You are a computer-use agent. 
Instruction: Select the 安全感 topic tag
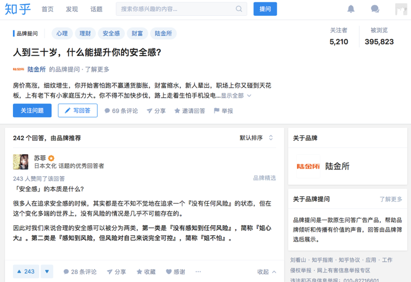(x=111, y=33)
